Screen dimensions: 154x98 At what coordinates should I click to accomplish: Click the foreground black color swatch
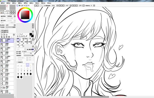tap(31, 34)
